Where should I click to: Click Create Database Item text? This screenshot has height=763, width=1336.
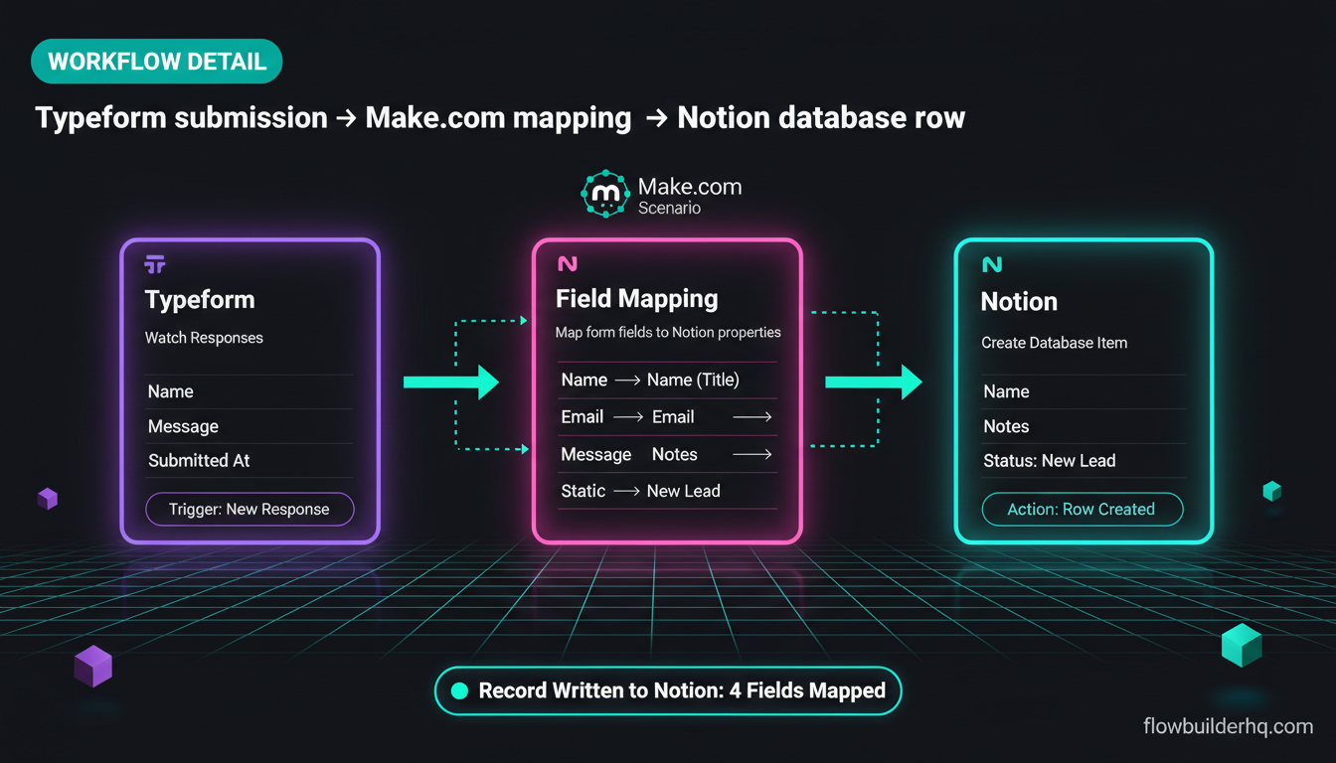click(x=1055, y=343)
